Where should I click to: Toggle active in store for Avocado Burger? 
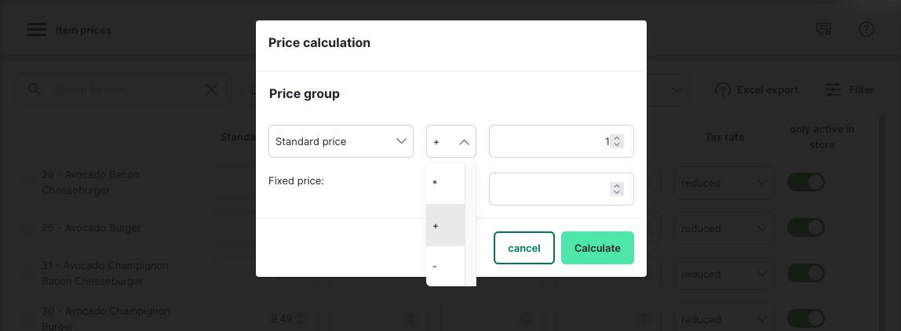tap(806, 228)
